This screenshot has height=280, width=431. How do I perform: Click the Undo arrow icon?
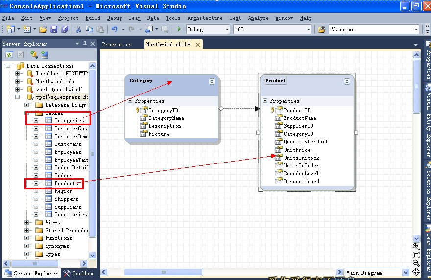pos(115,29)
